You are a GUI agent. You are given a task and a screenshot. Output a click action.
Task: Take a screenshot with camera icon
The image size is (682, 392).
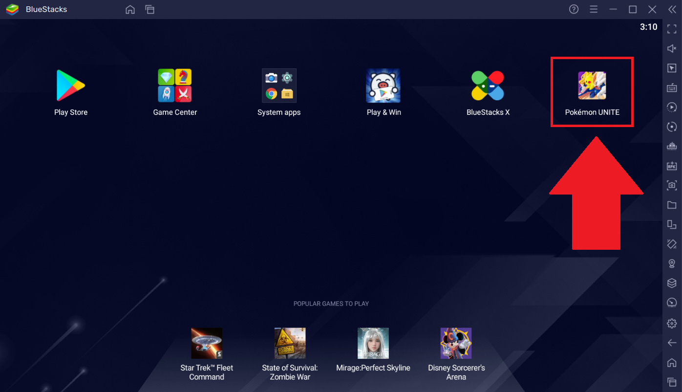click(x=672, y=185)
